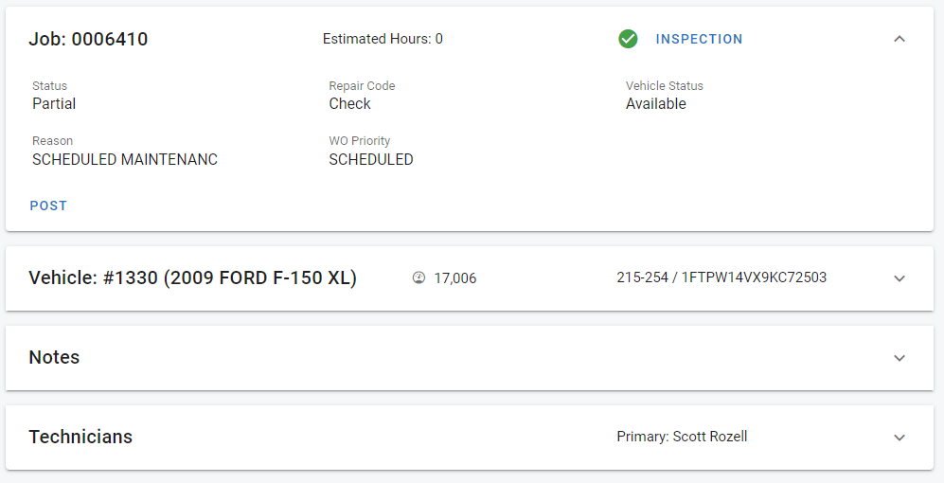Click the Job: 0006410 heading
The width and height of the screenshot is (944, 483).
point(88,39)
